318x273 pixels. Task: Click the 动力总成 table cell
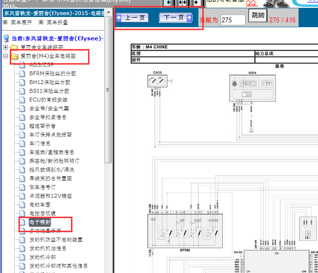[x=286, y=53]
